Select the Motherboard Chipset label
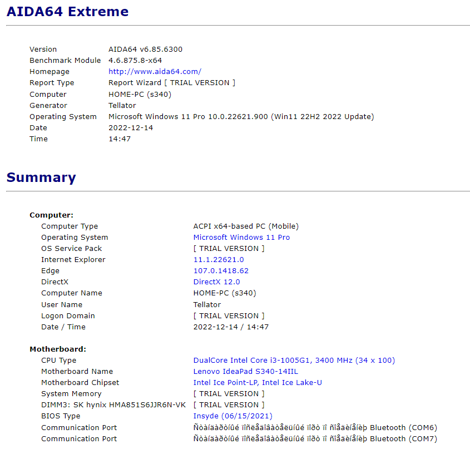This screenshot has width=470, height=454. (80, 383)
